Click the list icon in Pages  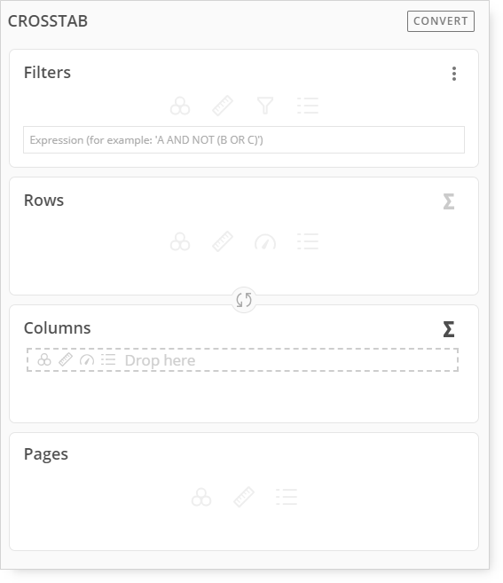point(287,497)
